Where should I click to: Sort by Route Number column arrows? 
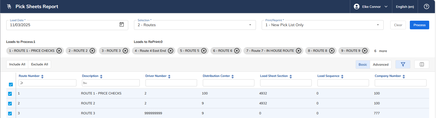(42, 76)
